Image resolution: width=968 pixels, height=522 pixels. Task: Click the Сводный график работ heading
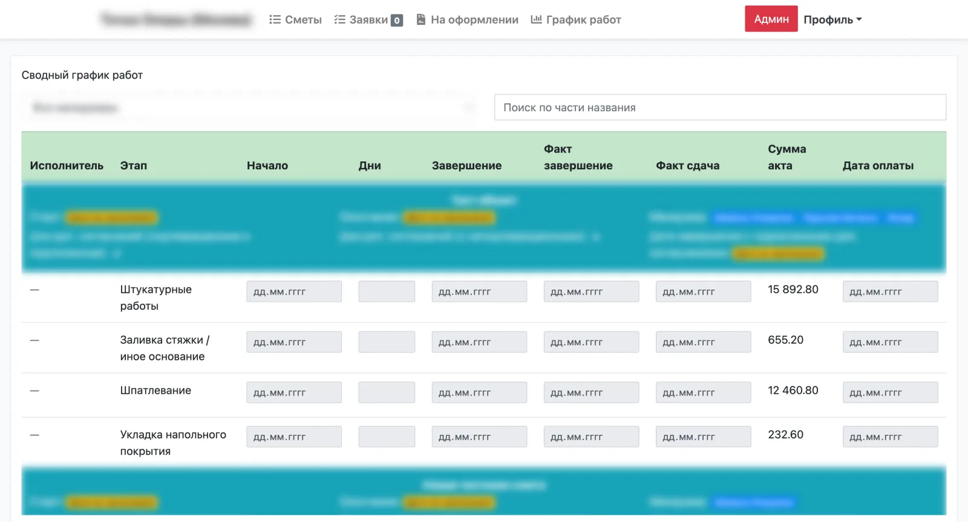tap(82, 75)
